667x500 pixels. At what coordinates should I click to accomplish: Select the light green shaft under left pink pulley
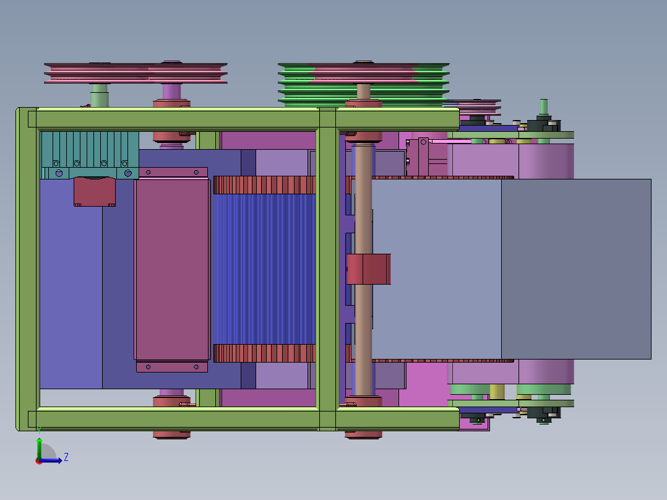[x=100, y=95]
